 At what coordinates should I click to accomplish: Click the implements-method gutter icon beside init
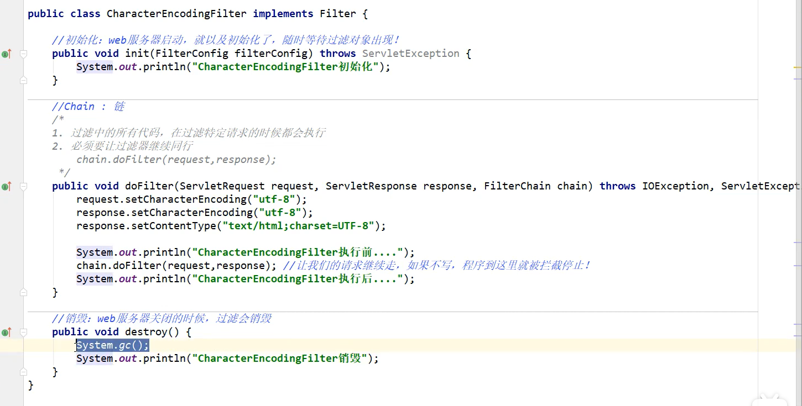[7, 54]
